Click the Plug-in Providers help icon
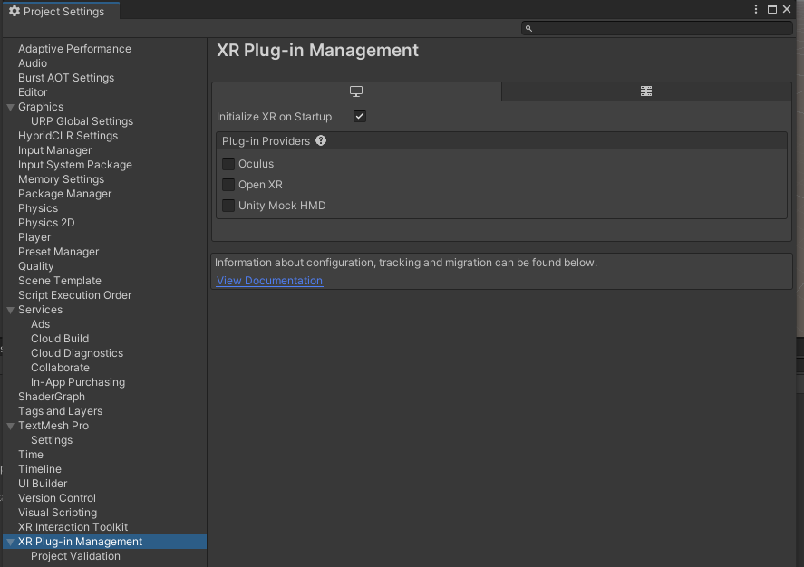The width and height of the screenshot is (804, 567). pos(321,141)
